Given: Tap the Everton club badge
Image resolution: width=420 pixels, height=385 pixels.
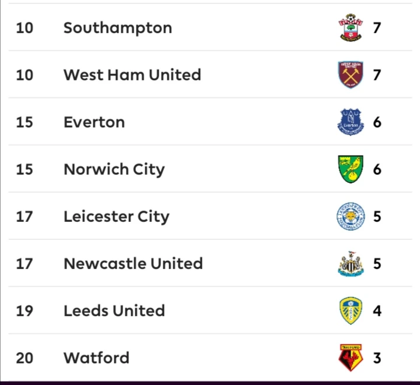Looking at the screenshot, I should pyautogui.click(x=351, y=122).
